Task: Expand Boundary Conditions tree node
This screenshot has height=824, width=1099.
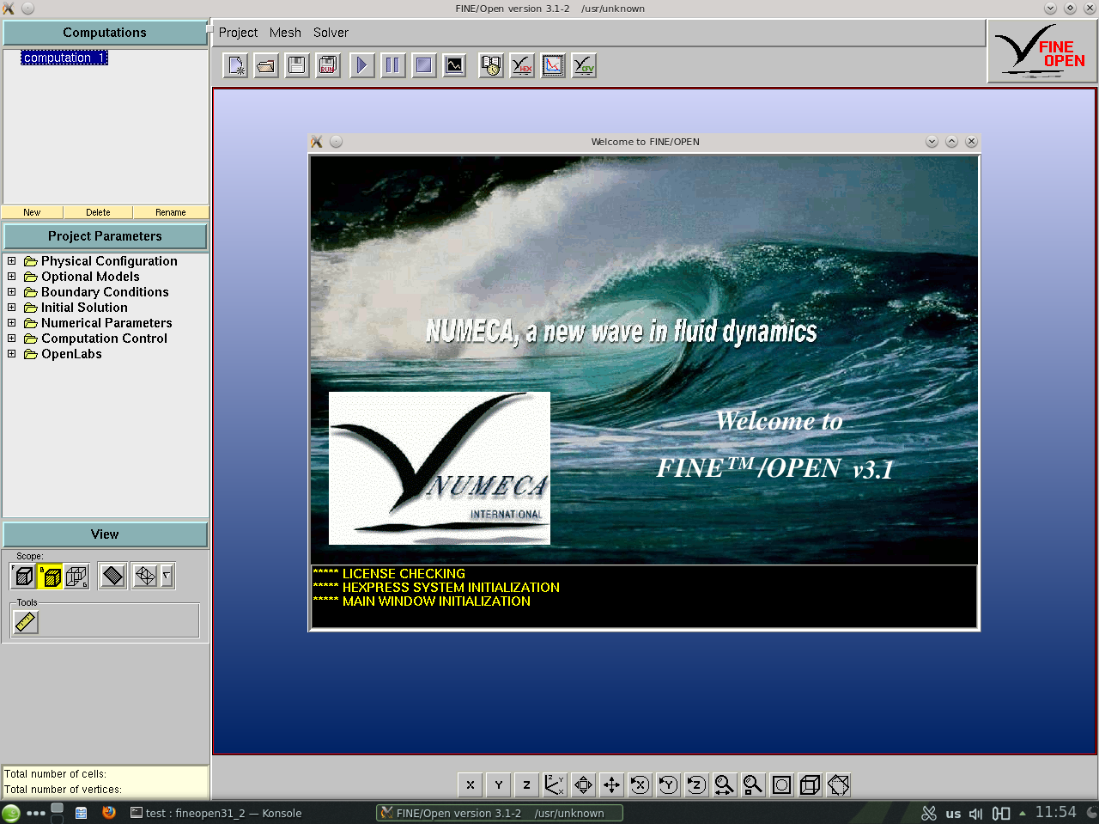Action: pos(12,292)
